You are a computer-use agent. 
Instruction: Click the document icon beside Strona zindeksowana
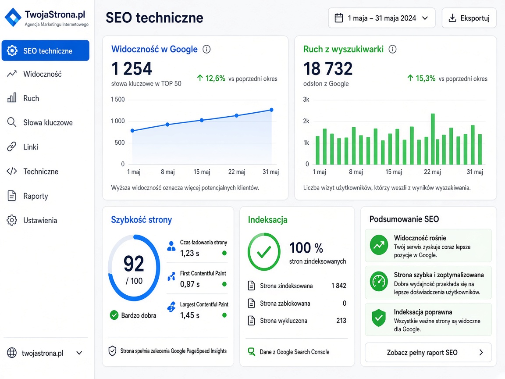tap(251, 286)
